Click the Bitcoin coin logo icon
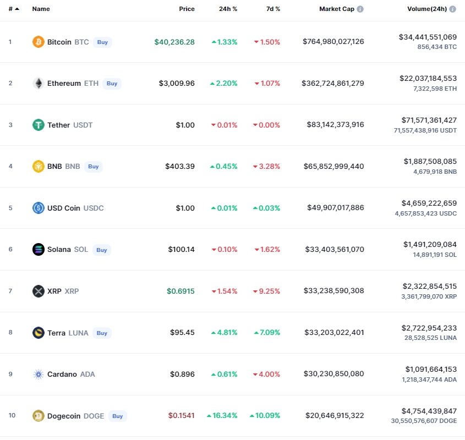 (39, 42)
